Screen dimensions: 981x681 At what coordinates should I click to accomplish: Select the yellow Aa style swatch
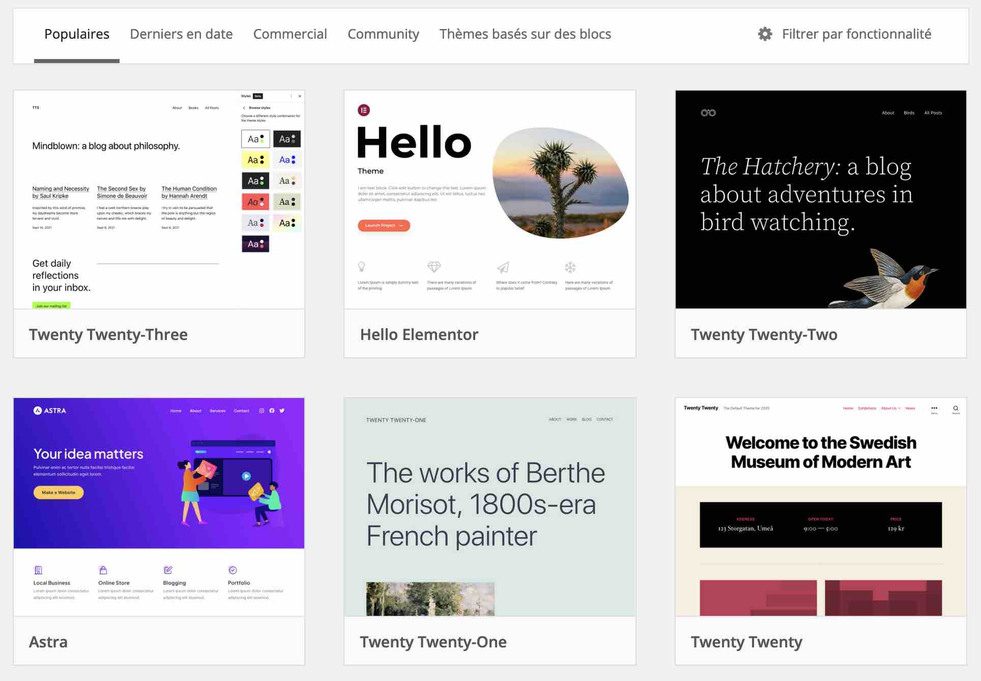255,160
